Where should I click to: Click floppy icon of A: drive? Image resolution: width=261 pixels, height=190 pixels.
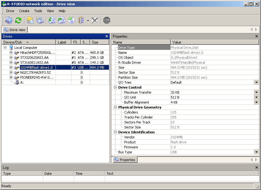pyautogui.click(x=17, y=82)
